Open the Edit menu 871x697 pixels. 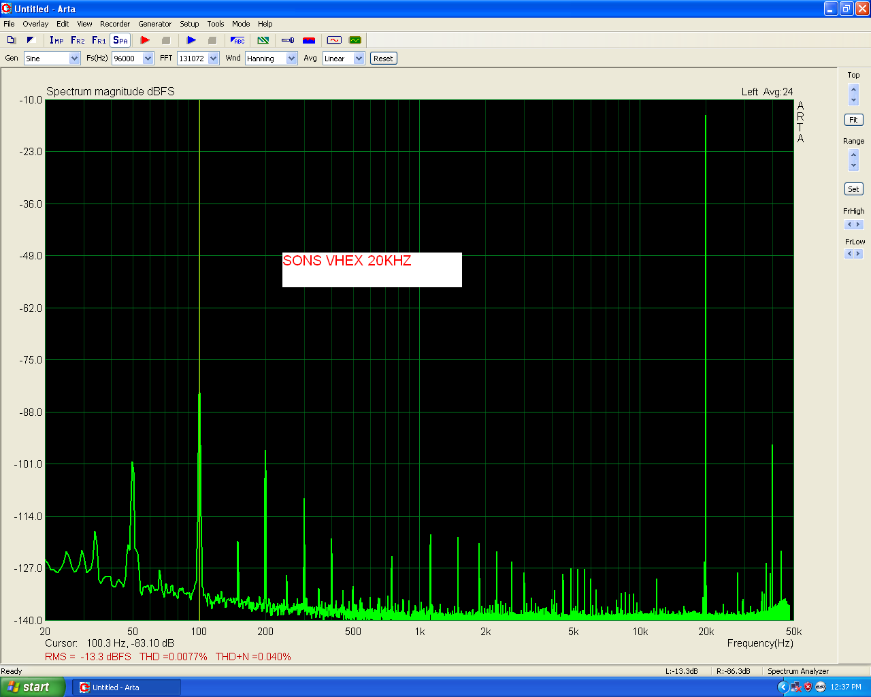(x=63, y=24)
